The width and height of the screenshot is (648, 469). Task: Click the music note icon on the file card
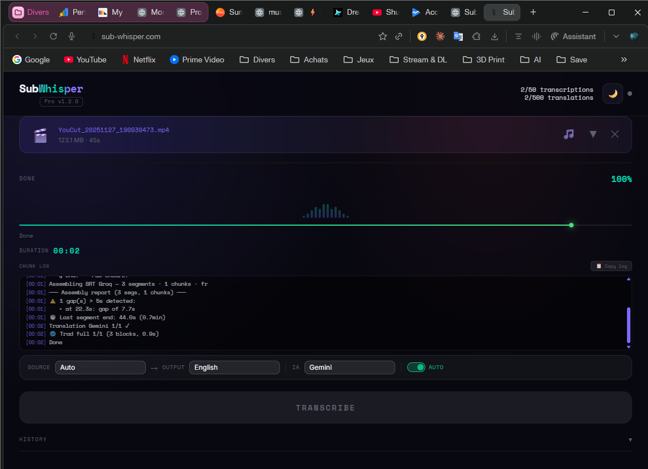point(568,134)
